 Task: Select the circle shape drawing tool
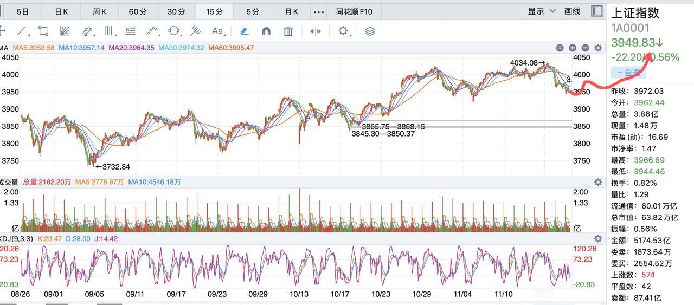coord(174,31)
